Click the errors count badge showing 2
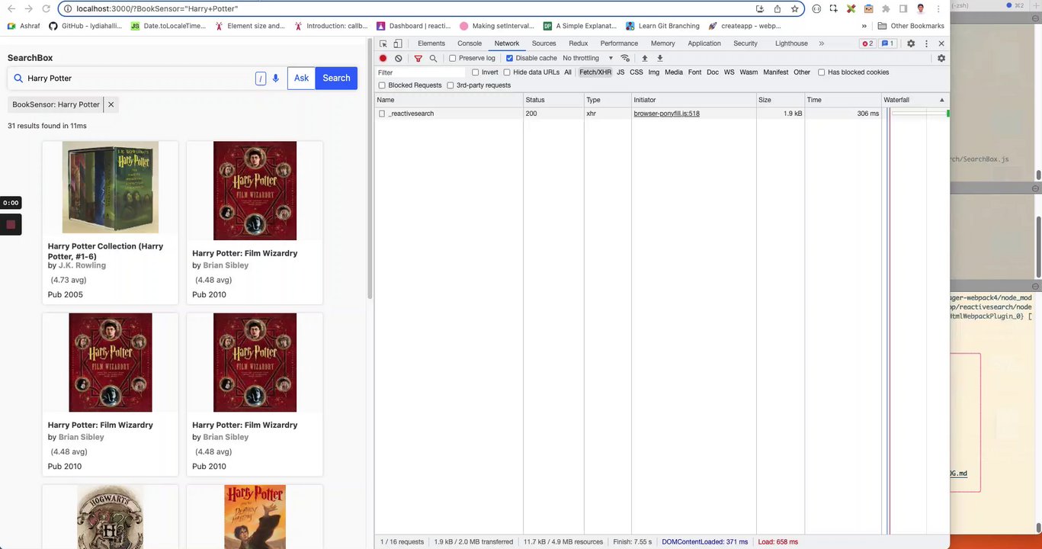1042x549 pixels. click(x=867, y=43)
